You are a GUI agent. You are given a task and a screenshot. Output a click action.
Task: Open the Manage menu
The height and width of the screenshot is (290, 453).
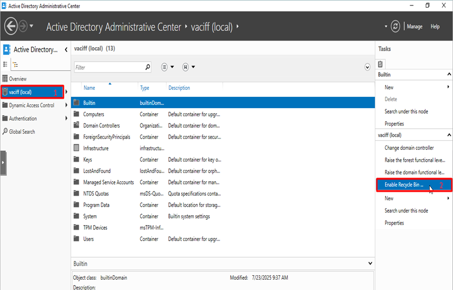click(x=414, y=27)
